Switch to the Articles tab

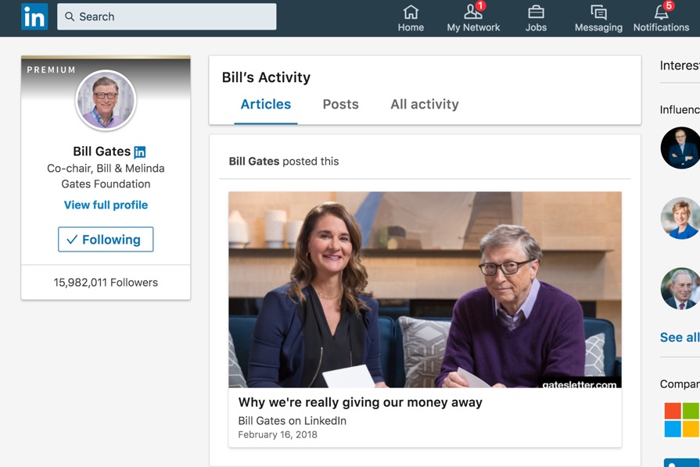coord(266,105)
